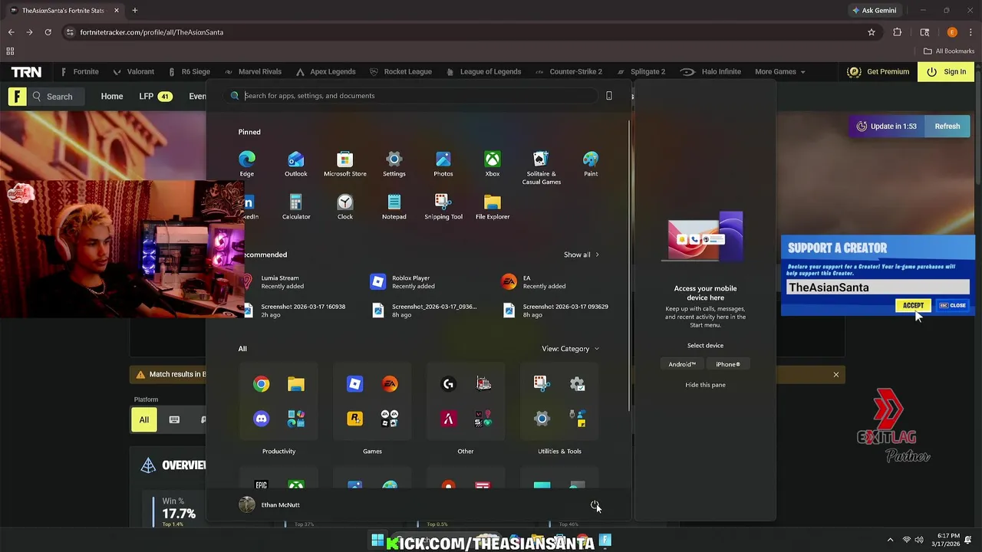Open League of Legends tab
The height and width of the screenshot is (552, 982).
click(x=483, y=71)
